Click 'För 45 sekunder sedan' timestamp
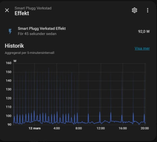Image resolution: width=157 pixels, height=142 pixels. click(x=37, y=34)
